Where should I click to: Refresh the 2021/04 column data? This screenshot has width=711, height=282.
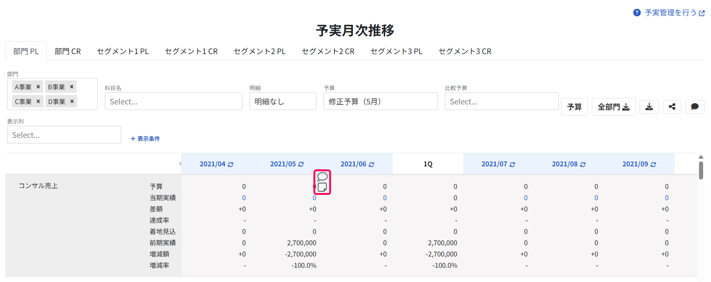[x=230, y=164]
